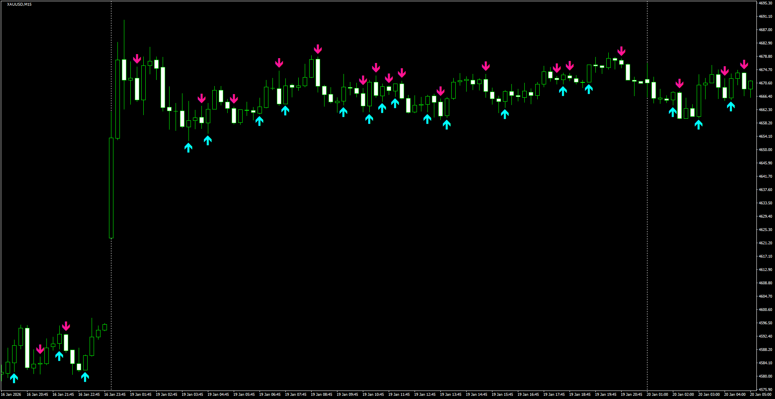
Task: Click the 19 Jan 17:45 time label
Action: tap(554, 395)
